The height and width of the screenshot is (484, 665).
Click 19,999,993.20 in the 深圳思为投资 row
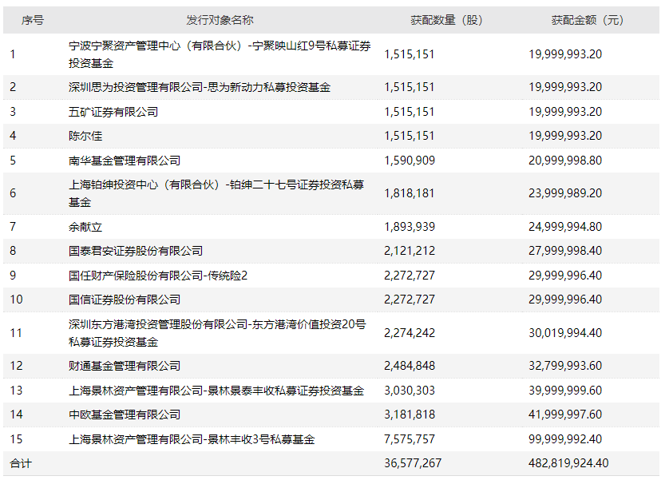click(x=565, y=87)
